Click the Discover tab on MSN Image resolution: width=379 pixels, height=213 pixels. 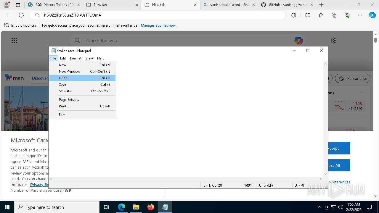pos(40,78)
